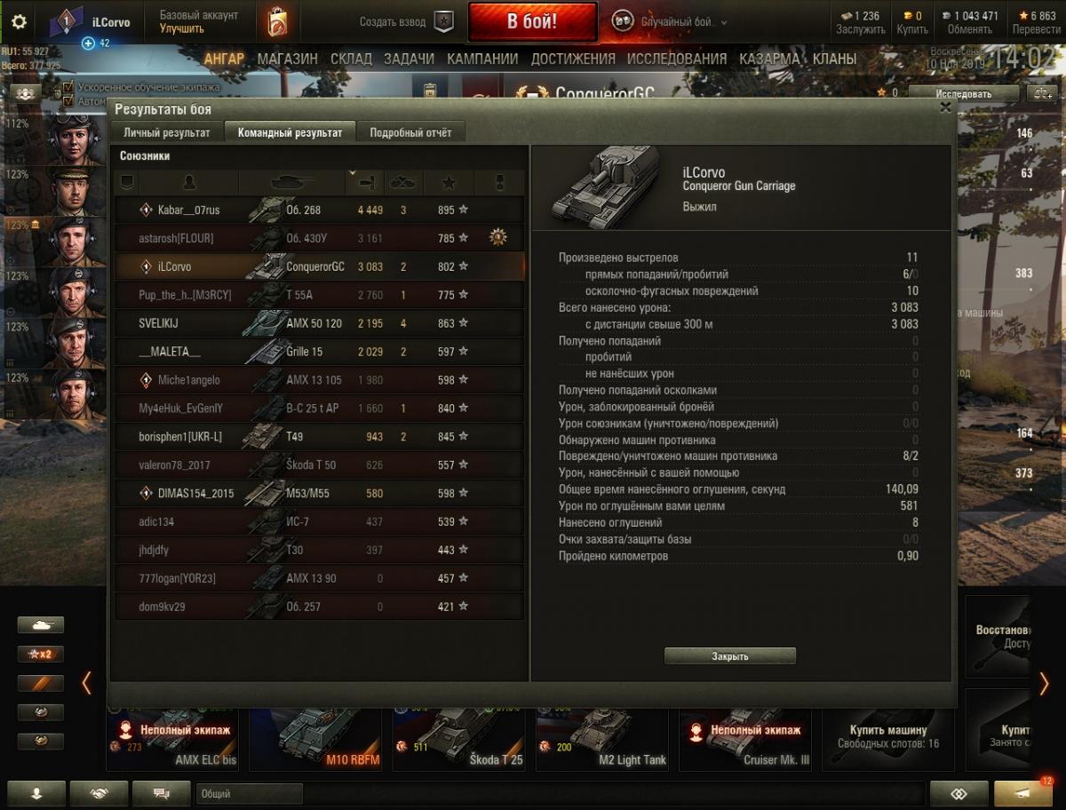
Task: Switch to the Личный результат tab
Action: (x=167, y=132)
